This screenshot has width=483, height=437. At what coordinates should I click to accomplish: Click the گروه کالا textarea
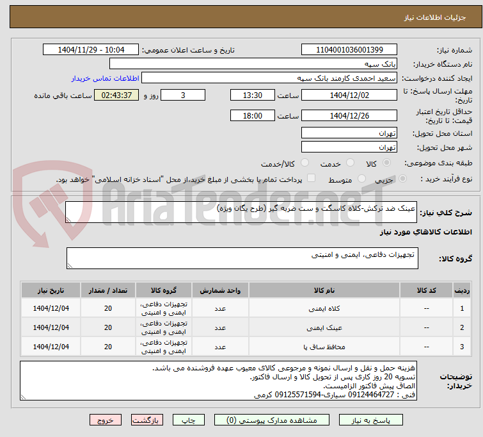pos(242,258)
